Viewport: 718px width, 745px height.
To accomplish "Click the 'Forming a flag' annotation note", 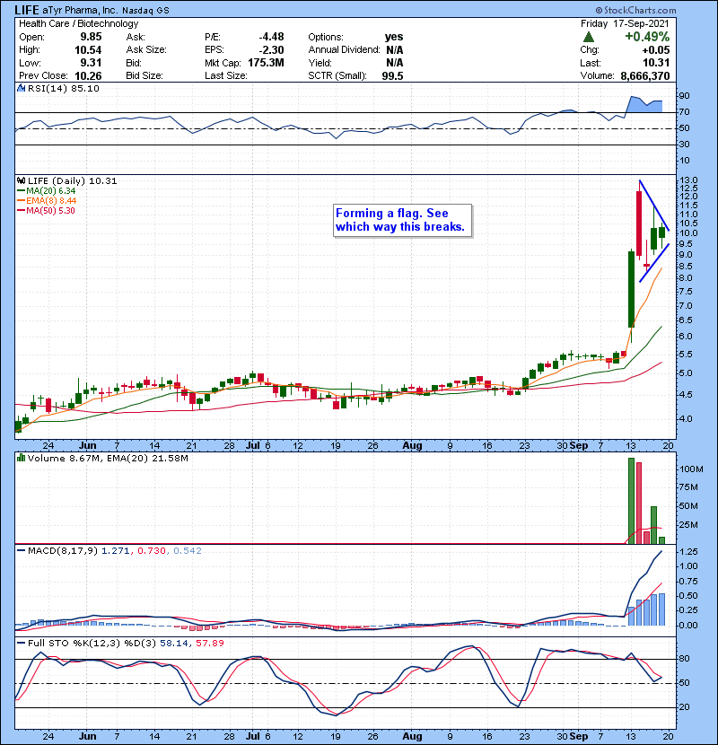I will [x=402, y=220].
